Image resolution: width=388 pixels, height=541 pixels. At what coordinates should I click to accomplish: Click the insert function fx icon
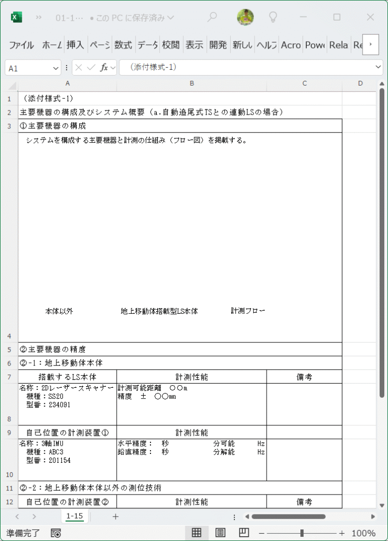(x=104, y=67)
